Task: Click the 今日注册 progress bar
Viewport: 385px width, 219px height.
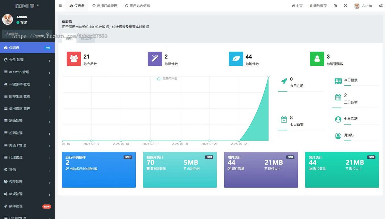Action: click(302, 91)
